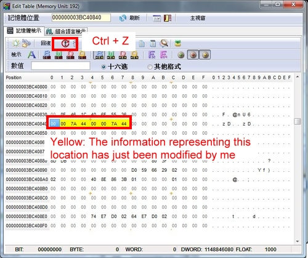
Task: Click the paste clipboard icon in toolbar
Action: point(153,44)
